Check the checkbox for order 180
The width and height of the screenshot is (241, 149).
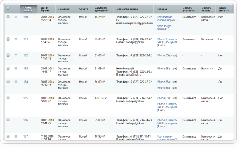click(8, 17)
